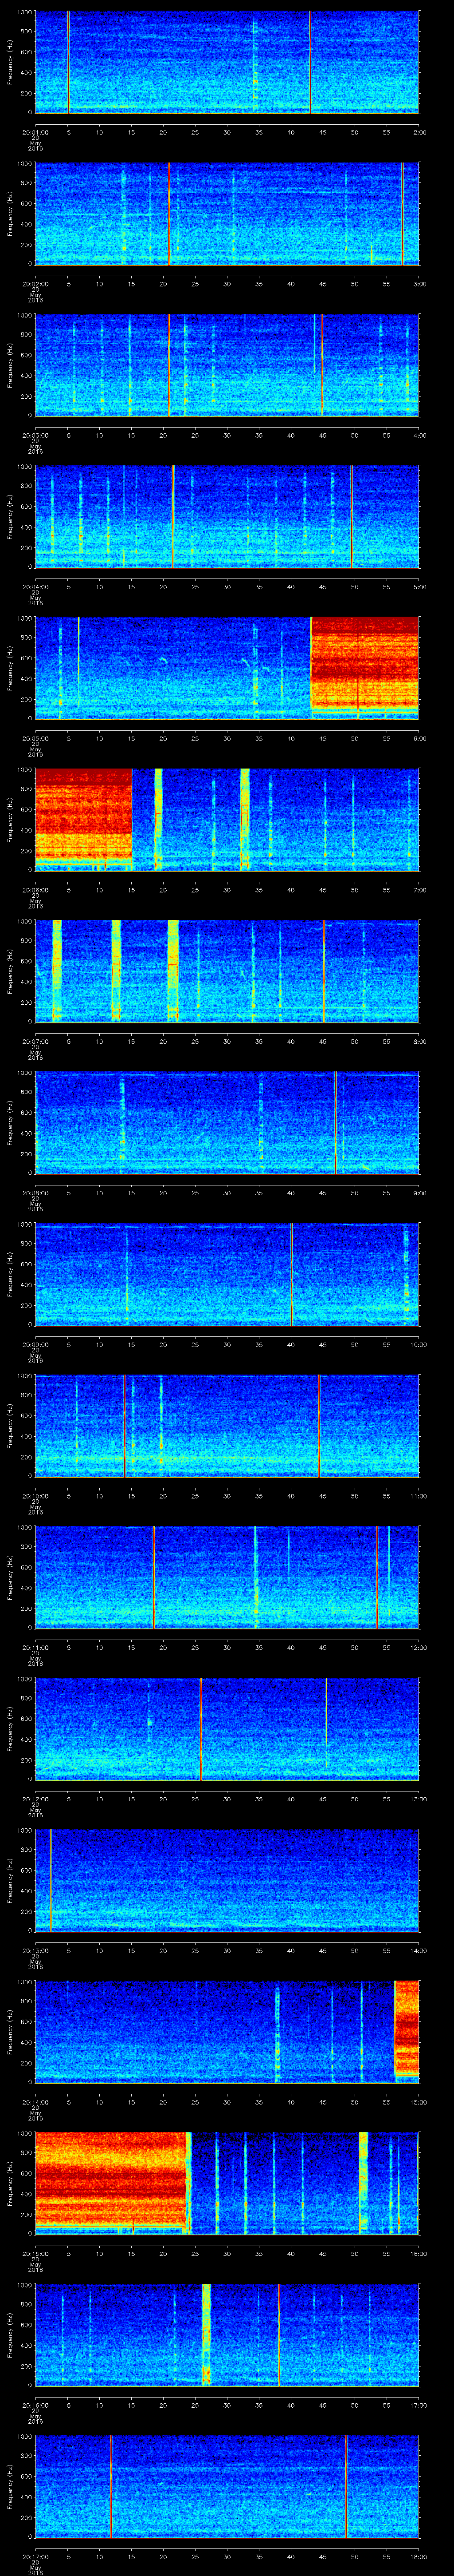454x2576 pixels.
Task: Select the 20:17:00 start time label
Action: point(35,2557)
